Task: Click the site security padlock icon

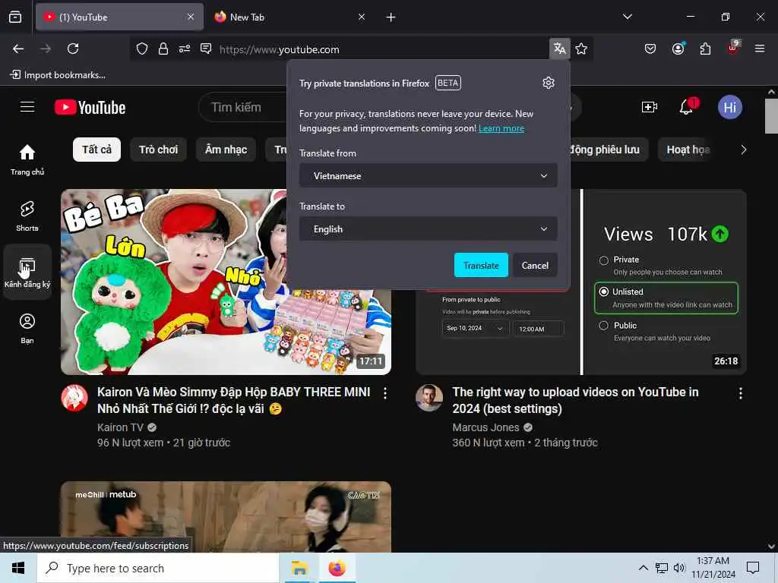Action: [x=163, y=49]
